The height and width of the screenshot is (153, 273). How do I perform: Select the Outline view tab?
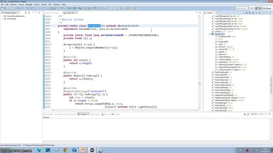pyautogui.click(x=209, y=13)
